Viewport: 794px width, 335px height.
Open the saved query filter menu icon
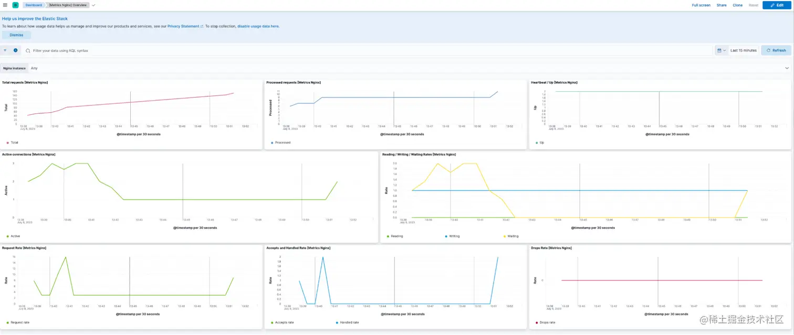point(5,50)
